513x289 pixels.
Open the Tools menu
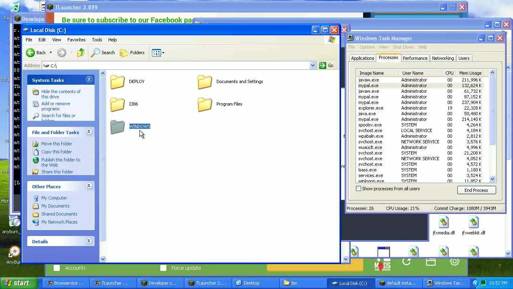tap(97, 40)
